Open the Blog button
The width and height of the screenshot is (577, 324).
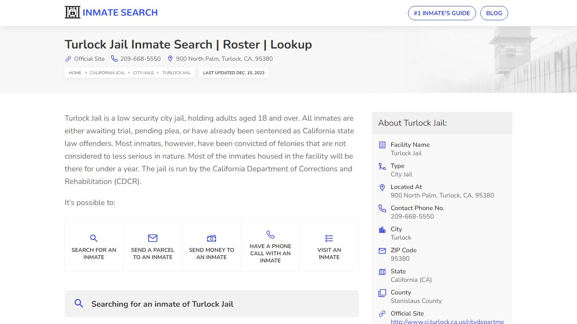tap(494, 13)
